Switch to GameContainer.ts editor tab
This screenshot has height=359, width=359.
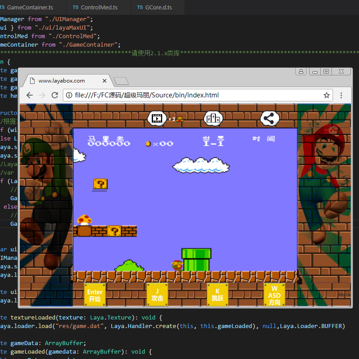29,8
